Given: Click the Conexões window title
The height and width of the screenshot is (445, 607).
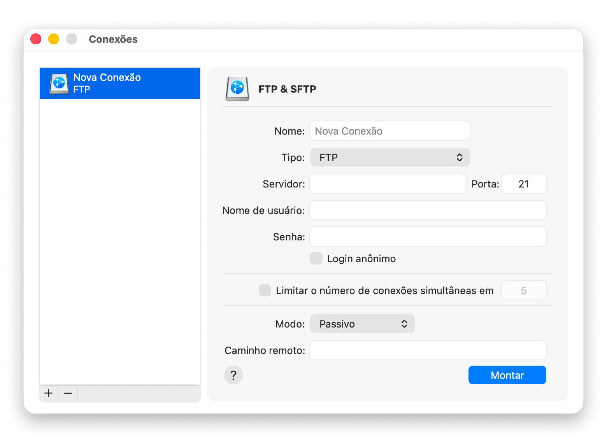Looking at the screenshot, I should point(113,39).
